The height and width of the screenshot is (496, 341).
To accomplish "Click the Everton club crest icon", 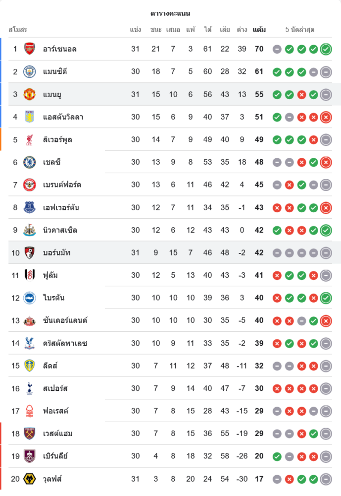I will tap(30, 207).
